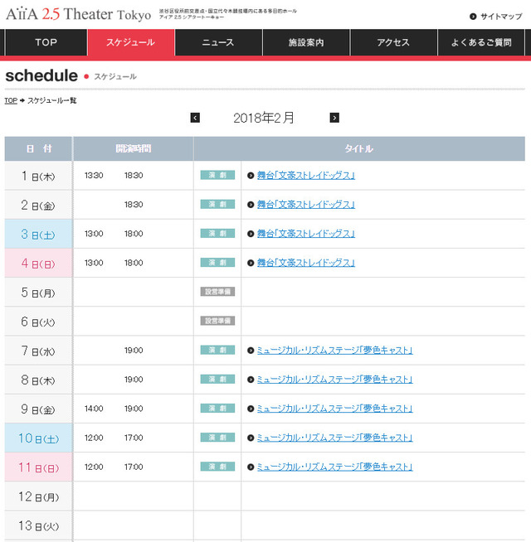
Task: Go to previous month arrow
Action: click(x=195, y=118)
